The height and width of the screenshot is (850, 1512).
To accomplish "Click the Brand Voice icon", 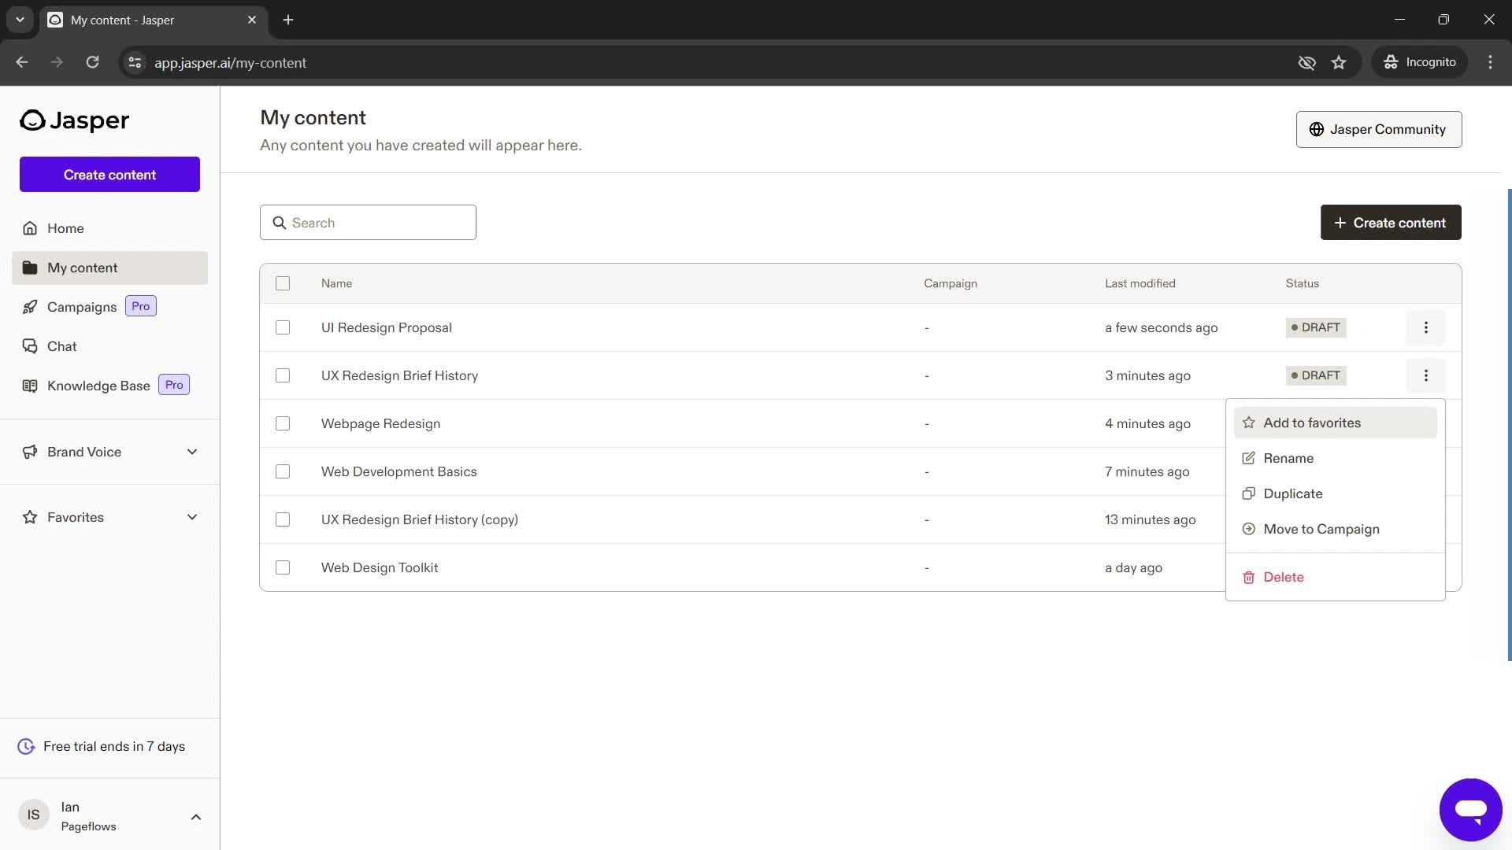I will click(29, 452).
